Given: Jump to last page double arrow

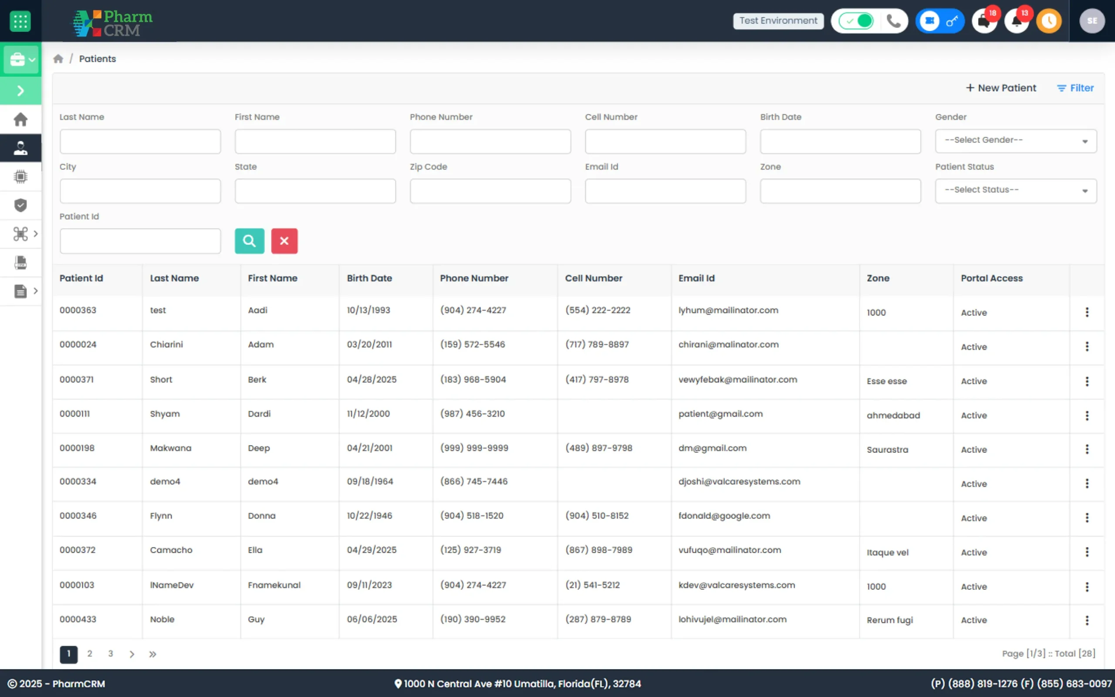Looking at the screenshot, I should 152,654.
